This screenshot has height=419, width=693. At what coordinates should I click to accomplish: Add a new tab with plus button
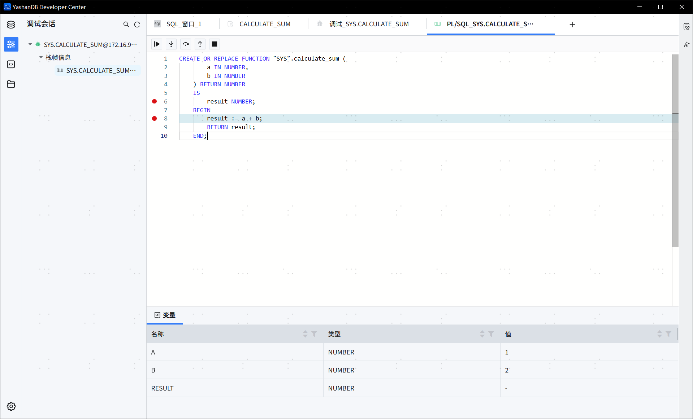572,25
